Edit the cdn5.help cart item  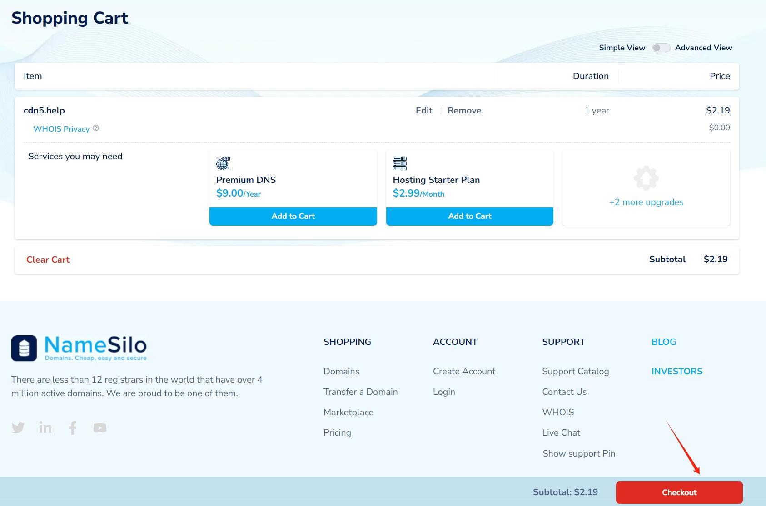pyautogui.click(x=423, y=110)
